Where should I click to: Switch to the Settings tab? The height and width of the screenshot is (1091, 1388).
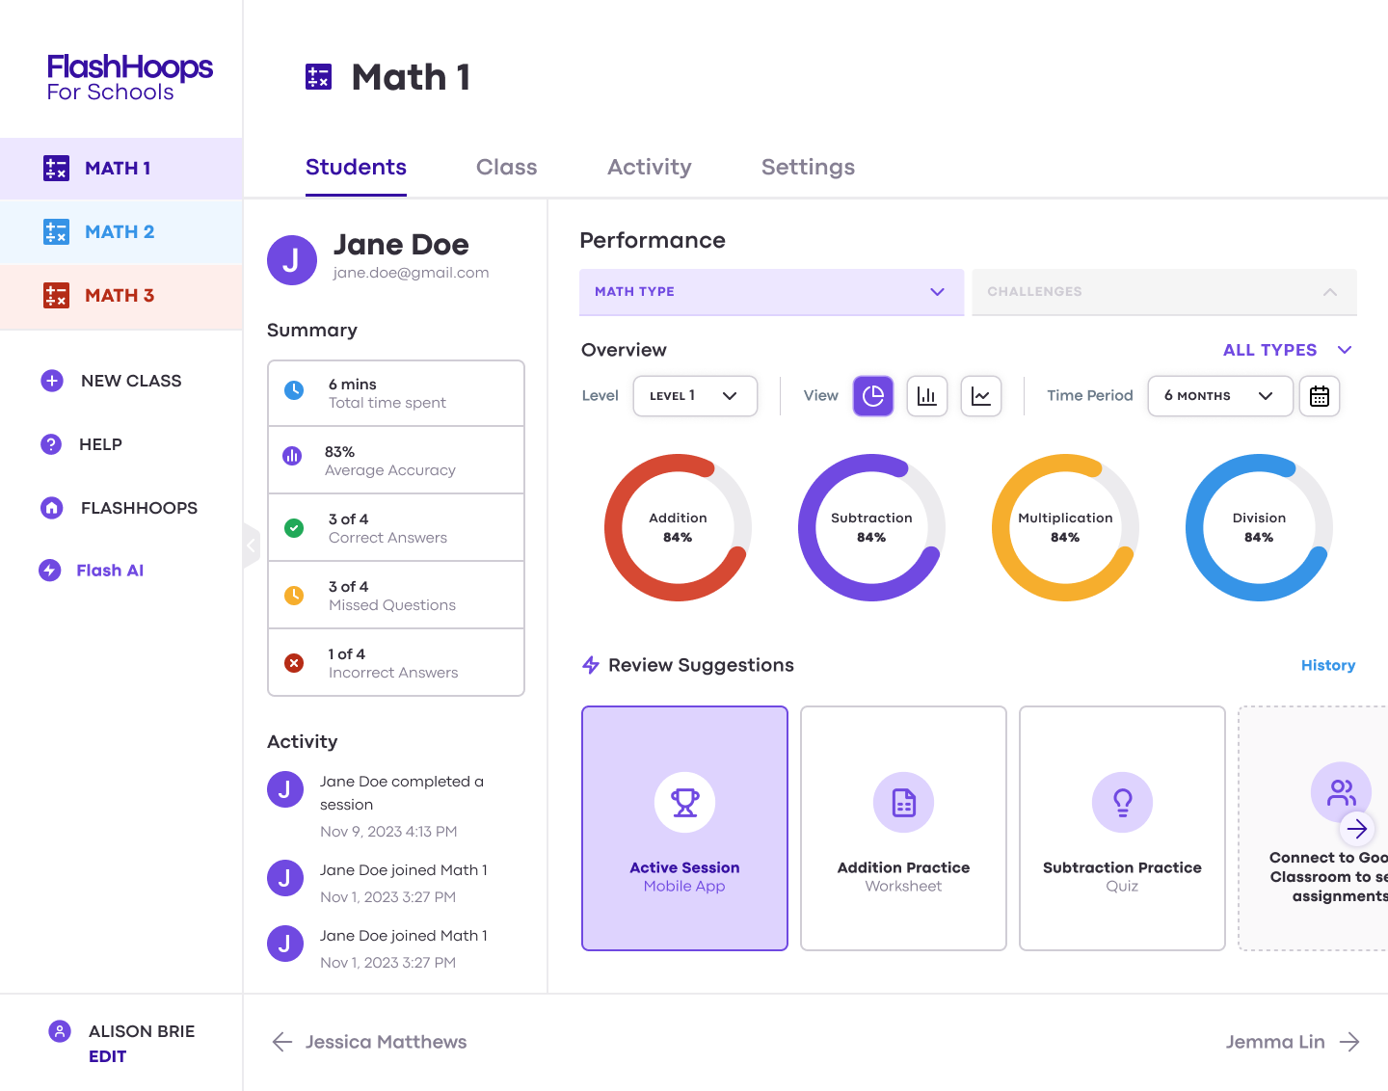point(808,168)
